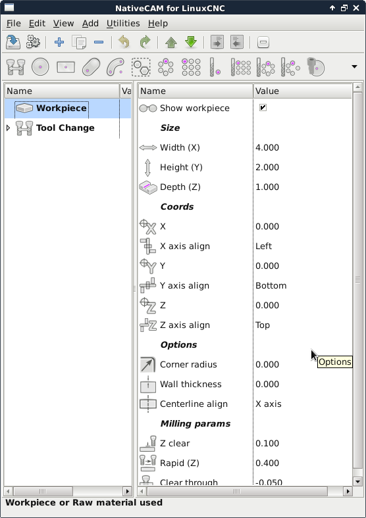Add drilling with the scattered-dots pattern
This screenshot has width=366, height=518.
(290, 67)
